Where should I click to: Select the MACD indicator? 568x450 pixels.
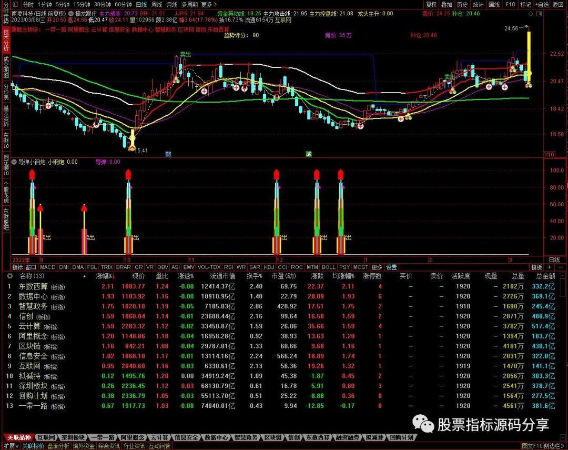pos(47,267)
